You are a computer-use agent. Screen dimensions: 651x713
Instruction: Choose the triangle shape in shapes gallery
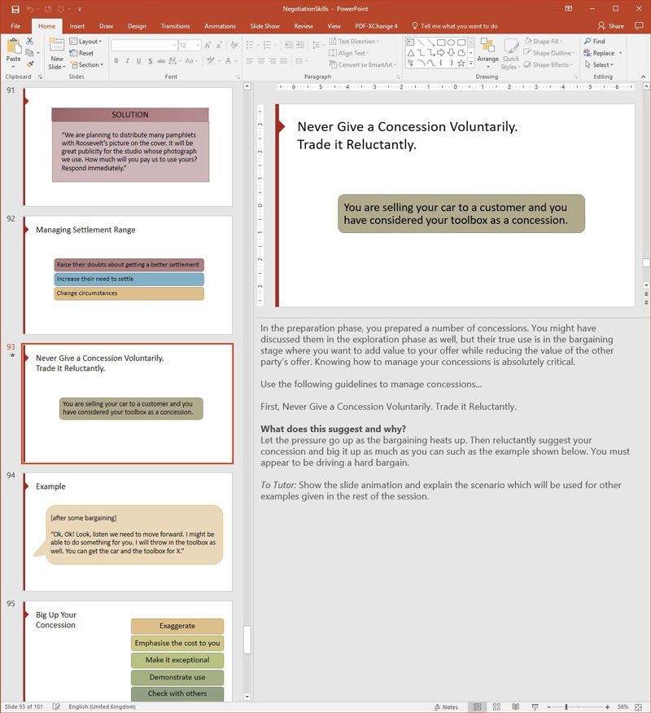click(410, 53)
